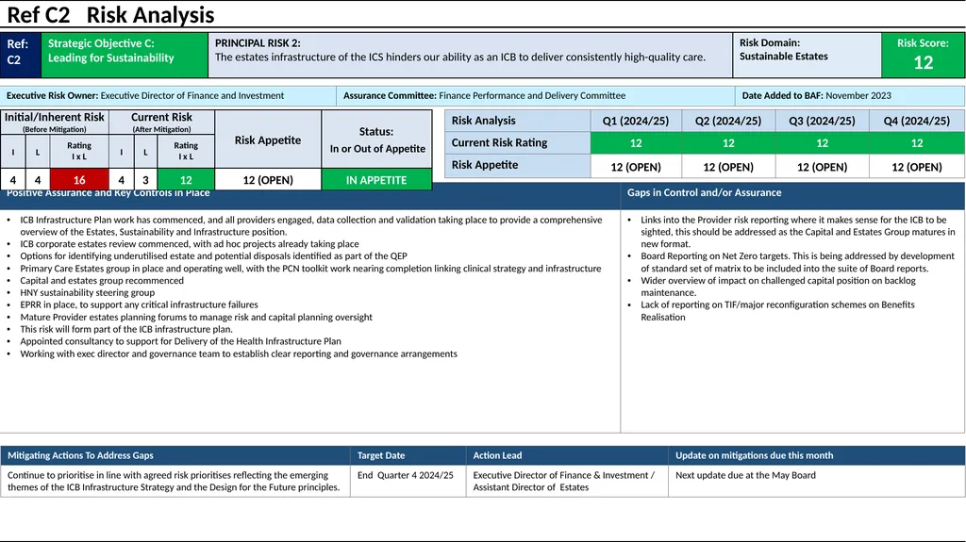The width and height of the screenshot is (966, 542).
Task: Click the 'PRINCIPAL RISK 2:' heading
Action: pos(258,43)
